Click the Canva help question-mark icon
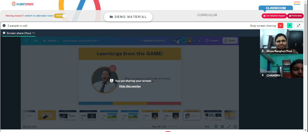The width and height of the screenshot is (308, 132). pyautogui.click(x=235, y=127)
